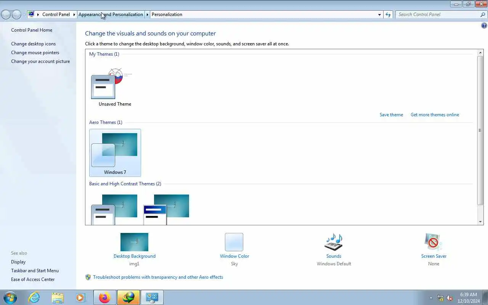Click the theme list scroll down arrow

coord(480,222)
